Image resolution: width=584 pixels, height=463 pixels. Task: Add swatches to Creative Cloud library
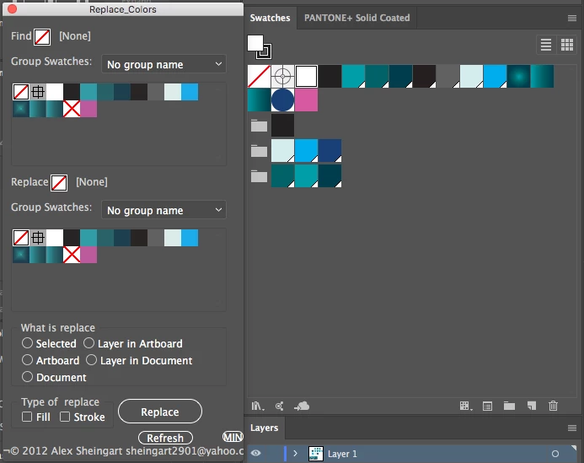click(302, 406)
